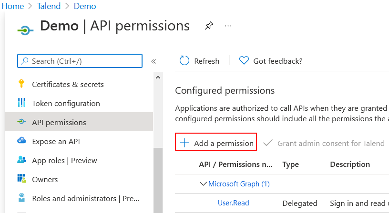Open the more options ellipsis menu
Screen dimensions: 389x213
click(x=228, y=26)
